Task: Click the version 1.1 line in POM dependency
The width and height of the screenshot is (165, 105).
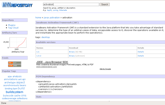Action: (x=50, y=89)
